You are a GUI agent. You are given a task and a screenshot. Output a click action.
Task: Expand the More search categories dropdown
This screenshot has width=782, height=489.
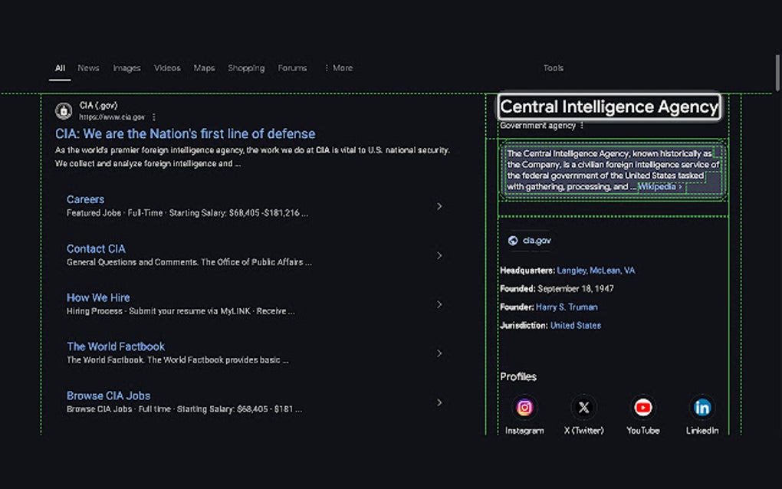click(x=340, y=67)
